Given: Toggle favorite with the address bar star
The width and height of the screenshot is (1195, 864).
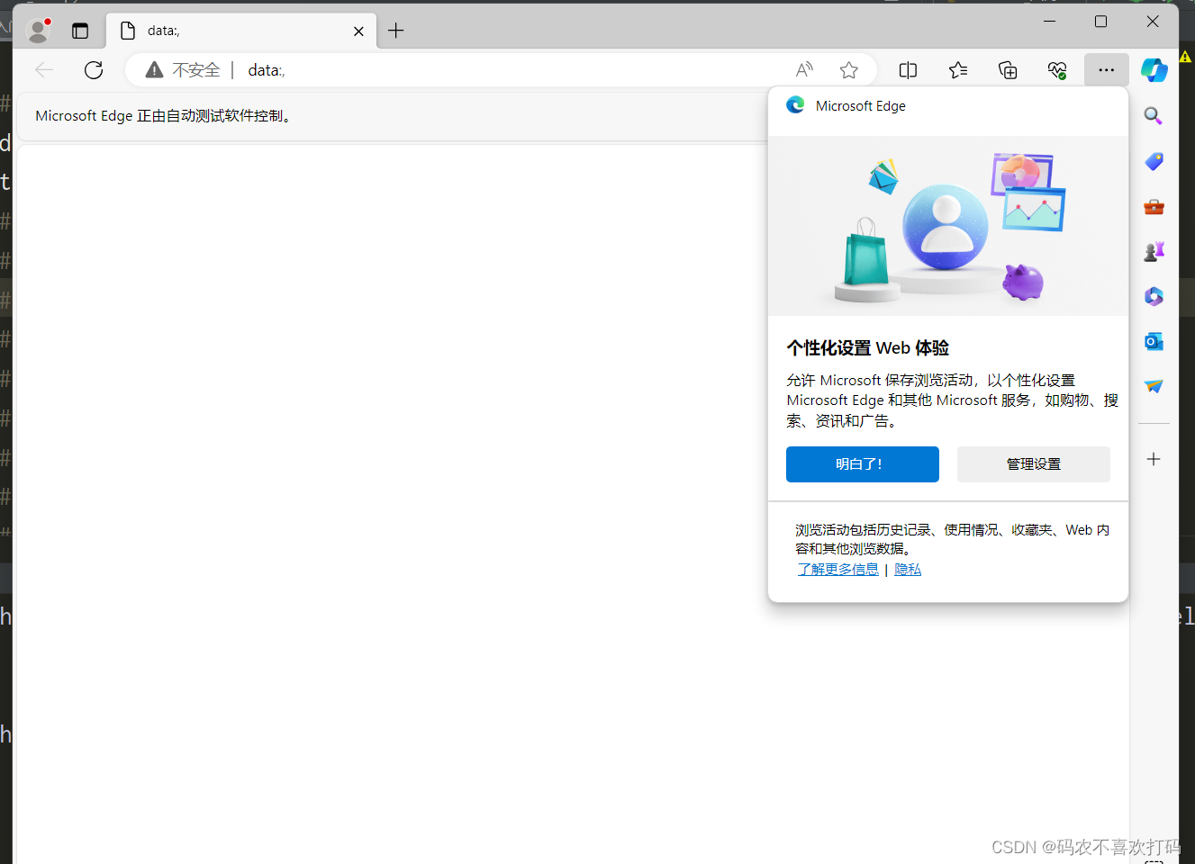Looking at the screenshot, I should click(848, 69).
